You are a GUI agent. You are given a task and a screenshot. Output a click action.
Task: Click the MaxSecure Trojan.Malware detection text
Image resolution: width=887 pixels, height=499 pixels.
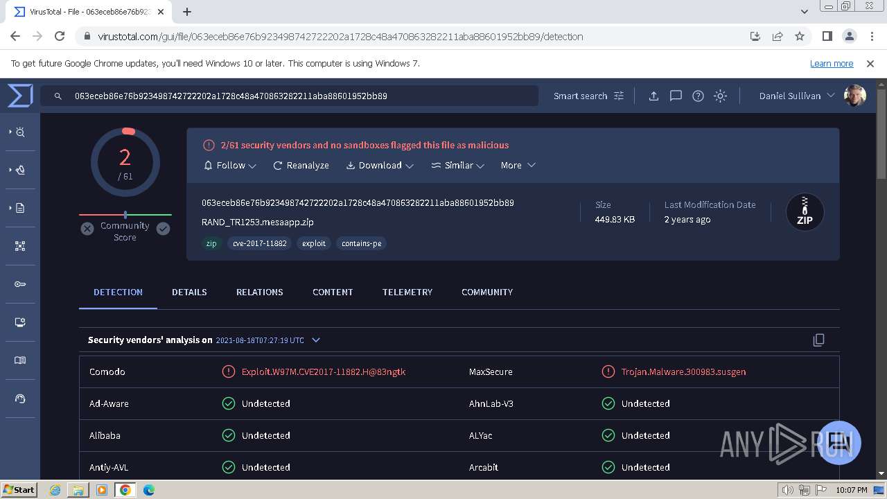(x=683, y=372)
